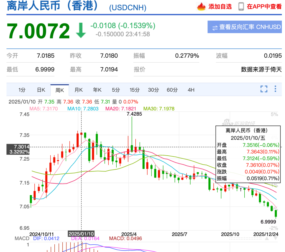Screen dimensions: 285x252
Task: Click the phone icon for 在APP中查看
Action: (241, 7)
